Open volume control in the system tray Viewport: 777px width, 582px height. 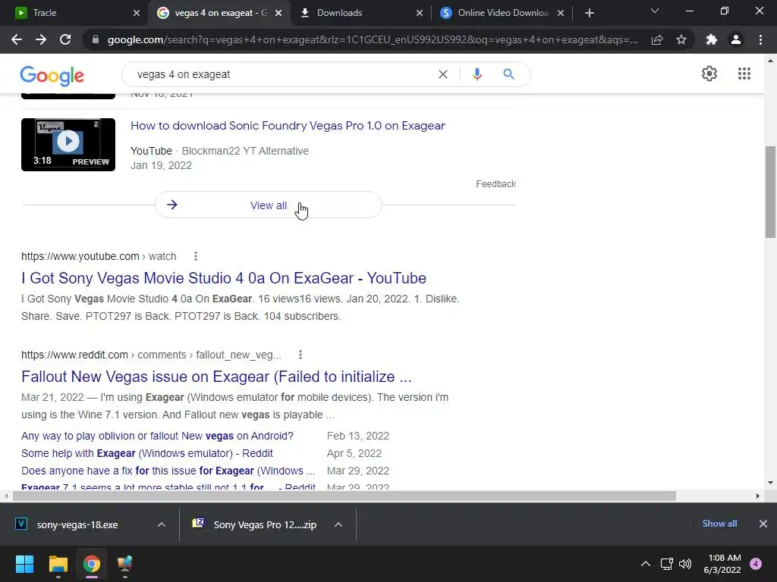click(685, 564)
